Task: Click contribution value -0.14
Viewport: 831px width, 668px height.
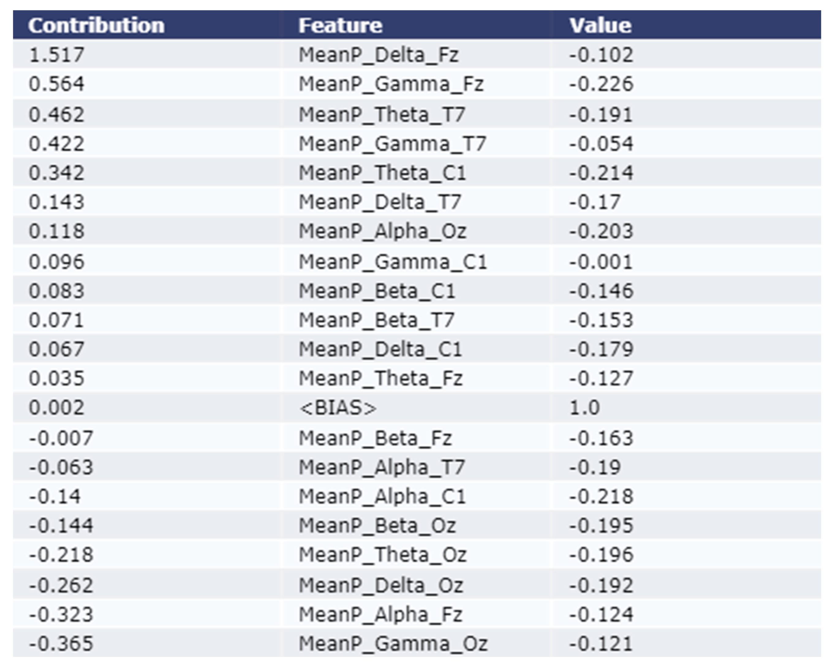Action: click(55, 496)
